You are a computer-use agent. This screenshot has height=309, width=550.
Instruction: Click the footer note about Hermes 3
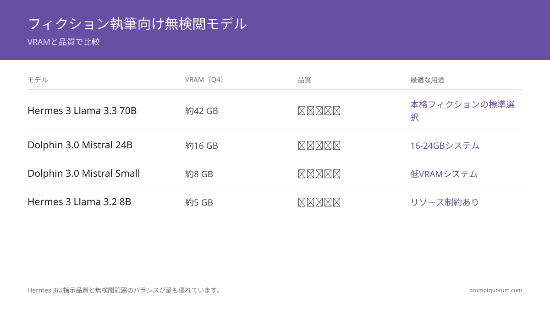pos(124,290)
